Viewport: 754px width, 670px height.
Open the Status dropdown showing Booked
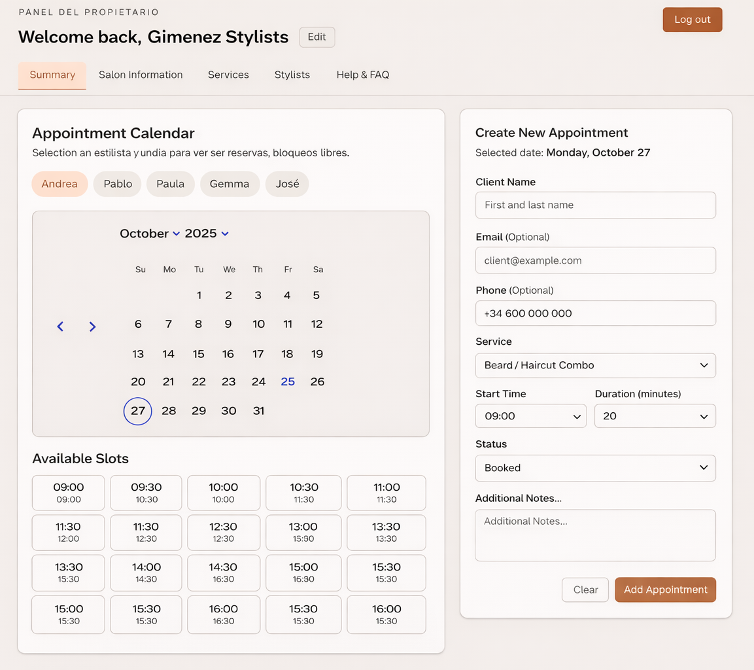coord(595,468)
